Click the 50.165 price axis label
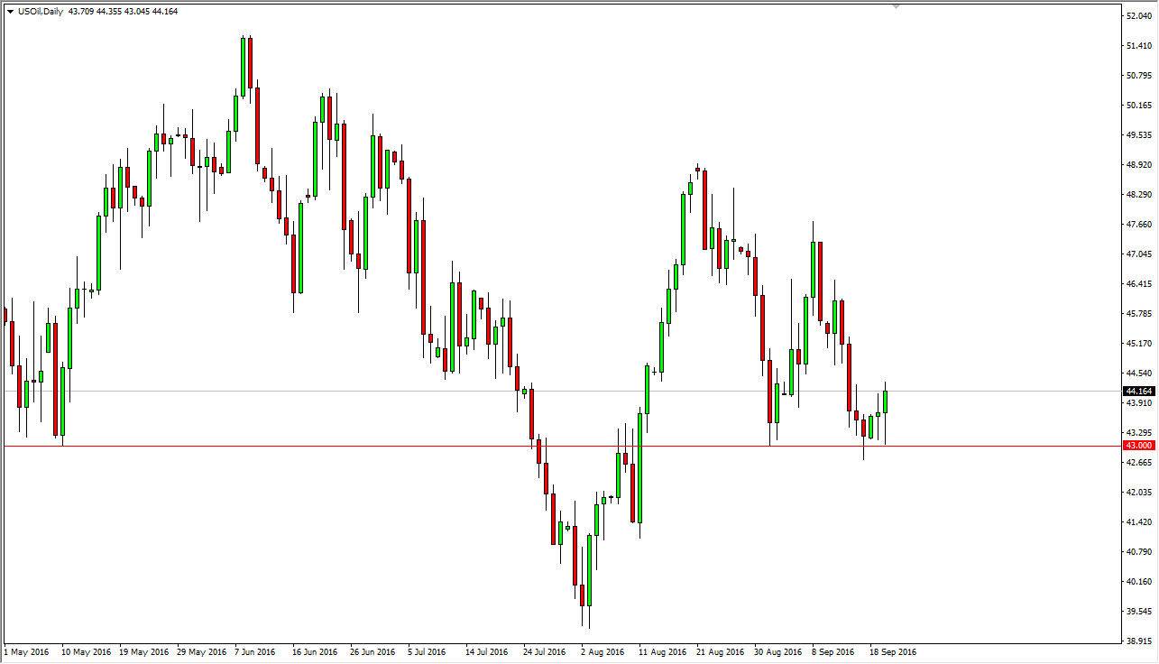 pos(1140,106)
